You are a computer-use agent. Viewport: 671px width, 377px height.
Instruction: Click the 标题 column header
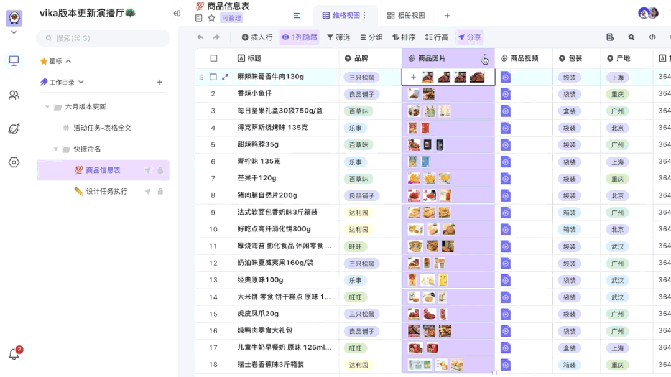267,58
